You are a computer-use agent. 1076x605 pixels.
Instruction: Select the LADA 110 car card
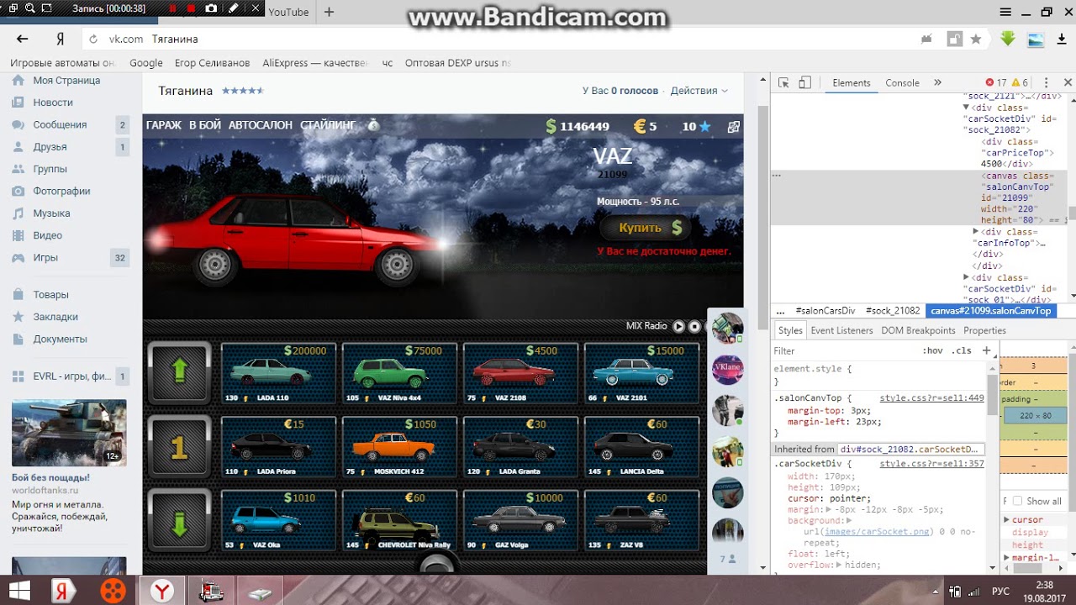pos(278,373)
